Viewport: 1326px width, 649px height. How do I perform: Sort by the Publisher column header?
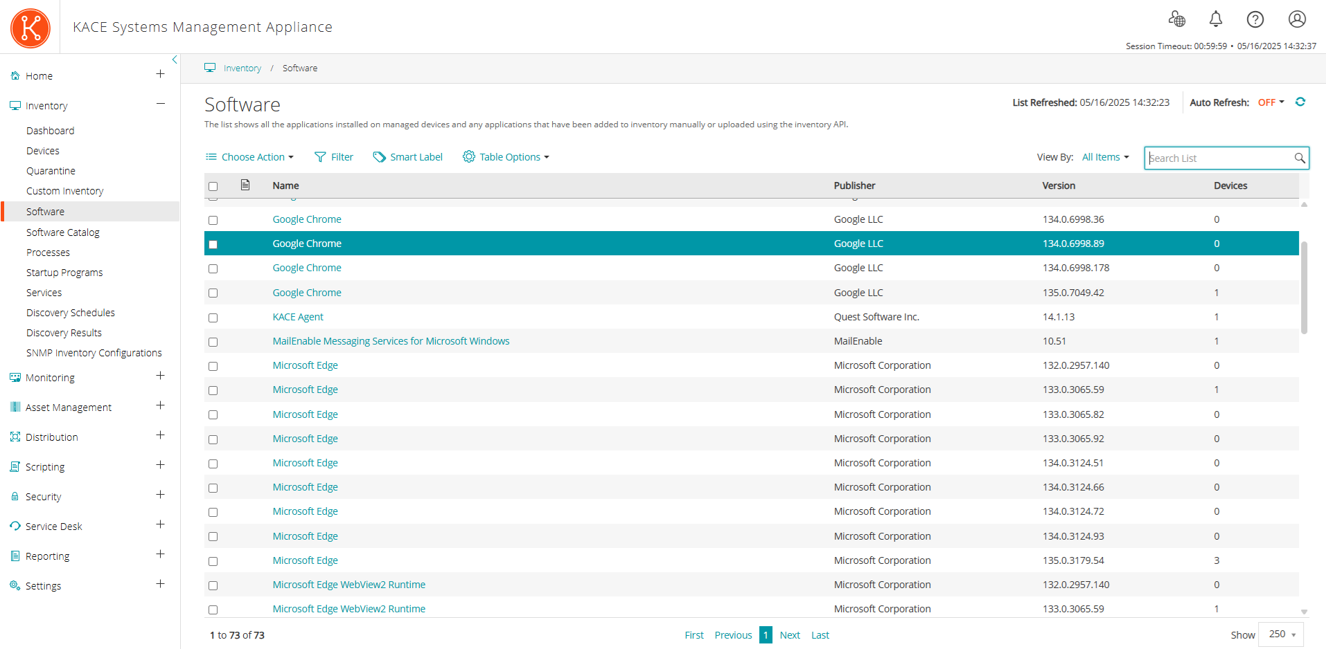854,185
